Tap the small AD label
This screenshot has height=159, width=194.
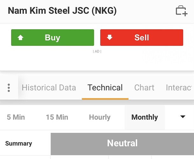97,51
